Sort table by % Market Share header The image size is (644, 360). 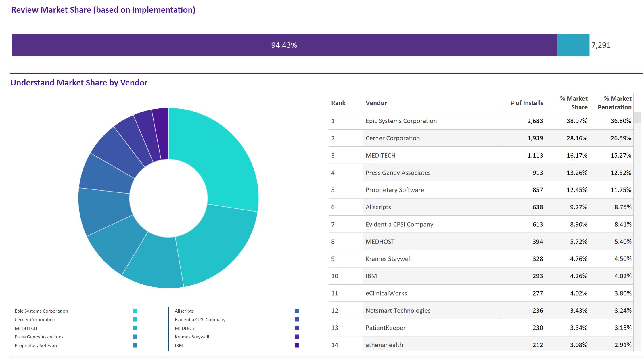point(574,103)
